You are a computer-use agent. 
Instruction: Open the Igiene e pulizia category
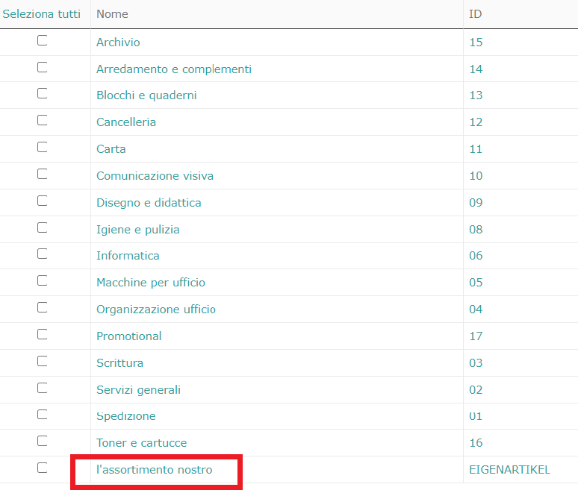pos(138,230)
